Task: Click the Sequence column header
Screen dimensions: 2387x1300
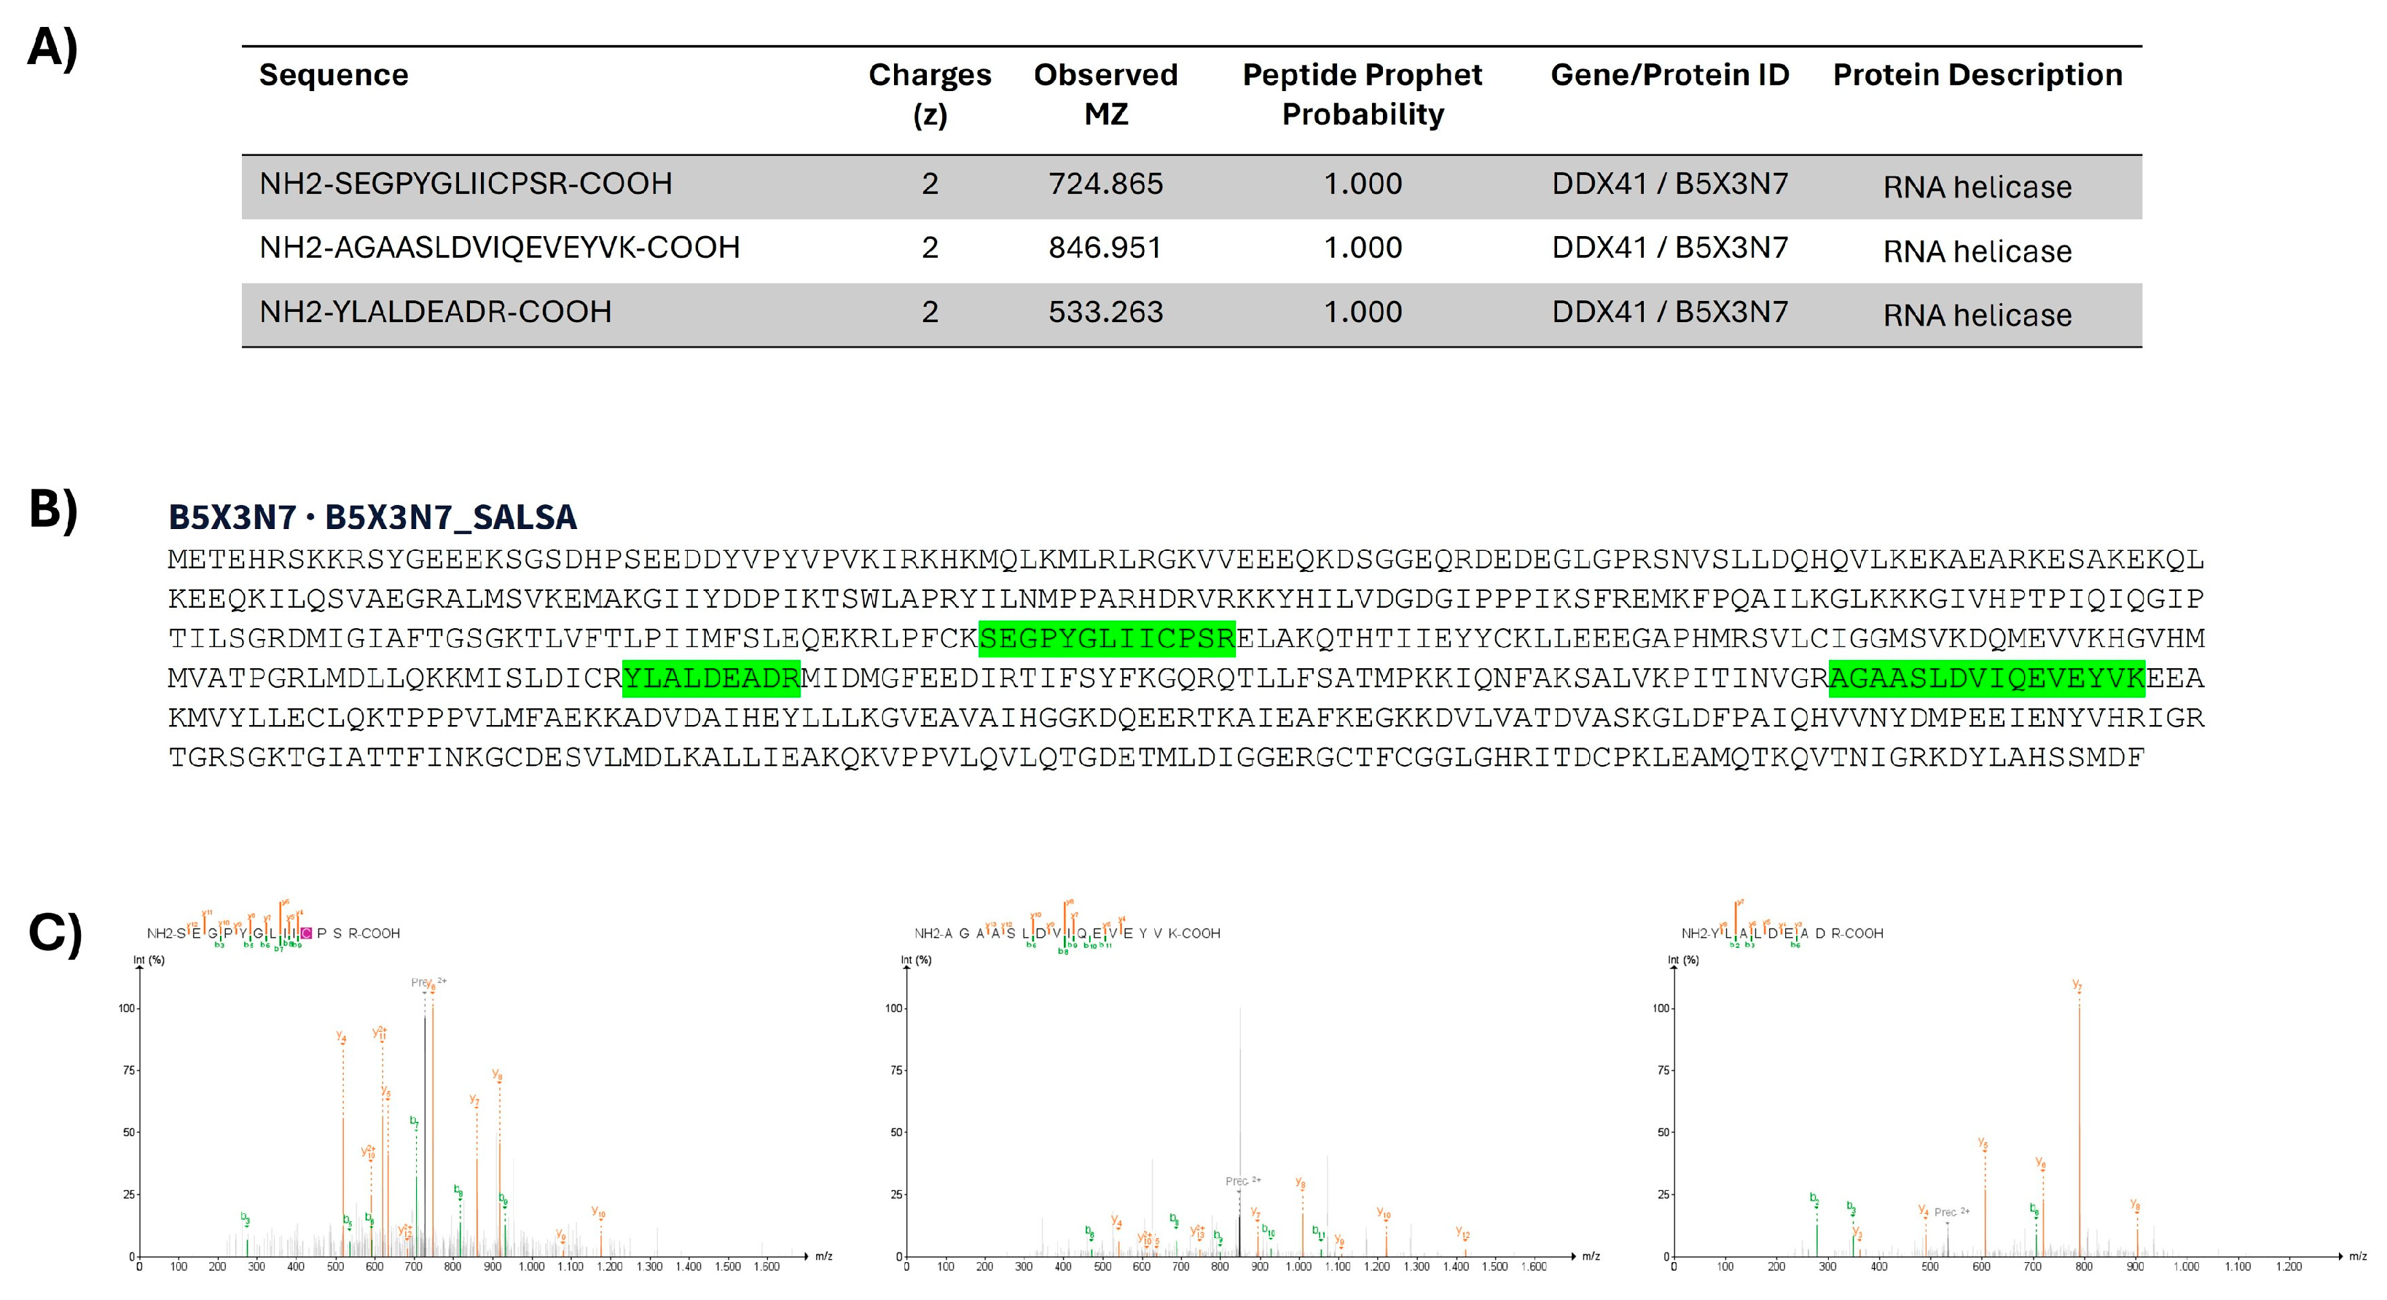Action: pos(334,74)
